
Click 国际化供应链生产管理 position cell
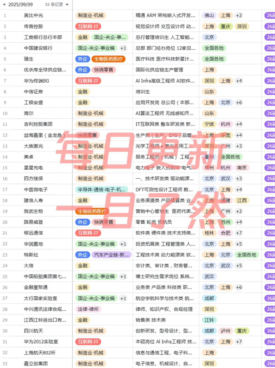pos(159,70)
